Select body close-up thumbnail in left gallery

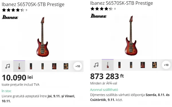coord(54,66)
